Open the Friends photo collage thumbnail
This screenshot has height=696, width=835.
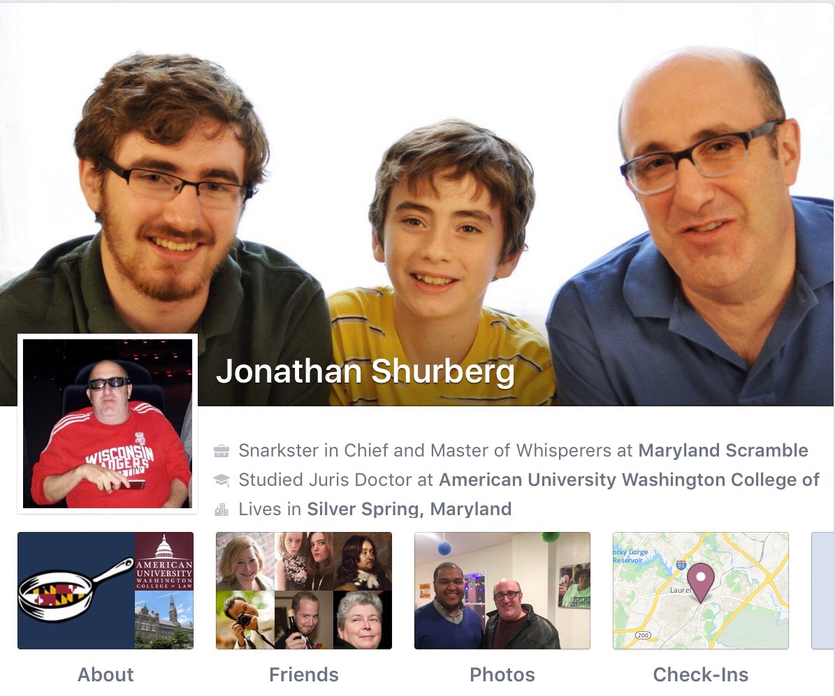(303, 590)
